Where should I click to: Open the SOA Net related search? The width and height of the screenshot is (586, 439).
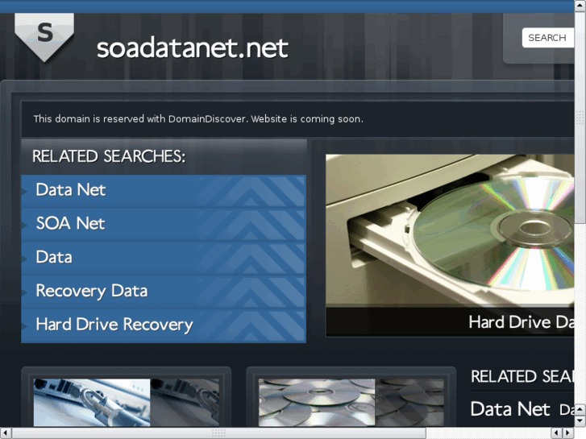coord(164,224)
